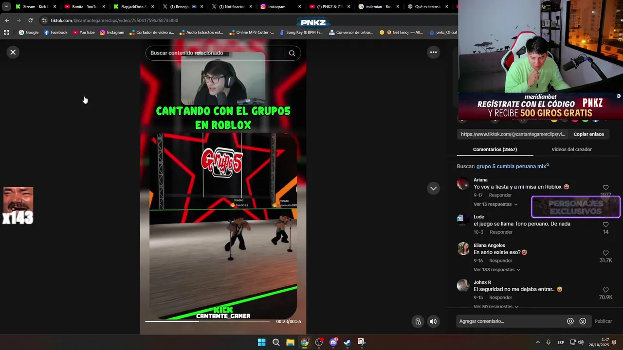Switch to 'Stream - Kick' tab
Viewport: 623px width, 350px height.
click(x=34, y=7)
